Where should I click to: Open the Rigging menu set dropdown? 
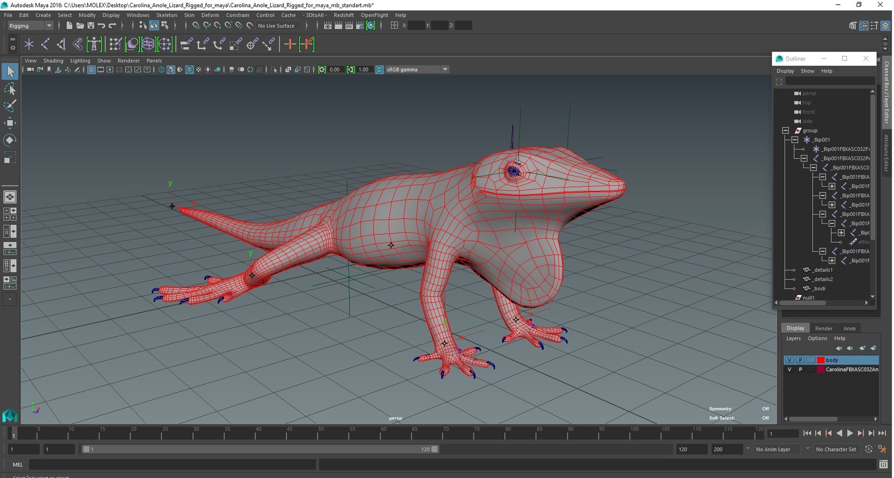[30, 26]
